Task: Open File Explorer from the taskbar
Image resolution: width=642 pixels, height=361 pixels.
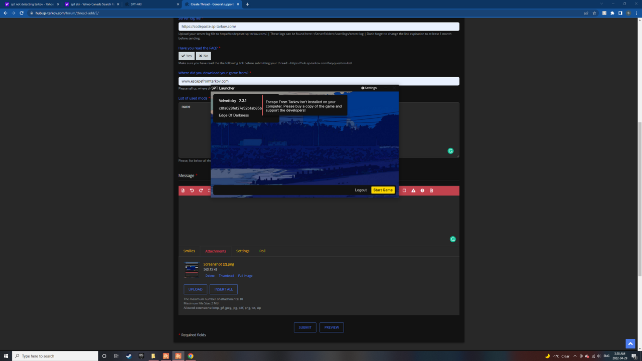Action: 153,356
